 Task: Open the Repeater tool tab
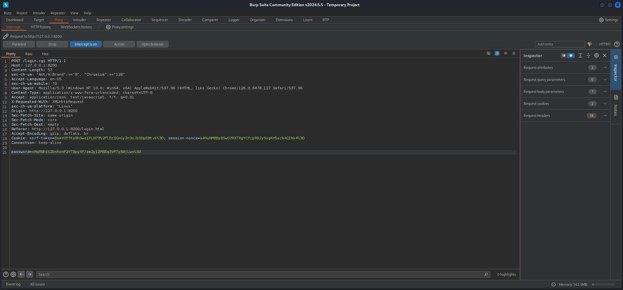104,20
